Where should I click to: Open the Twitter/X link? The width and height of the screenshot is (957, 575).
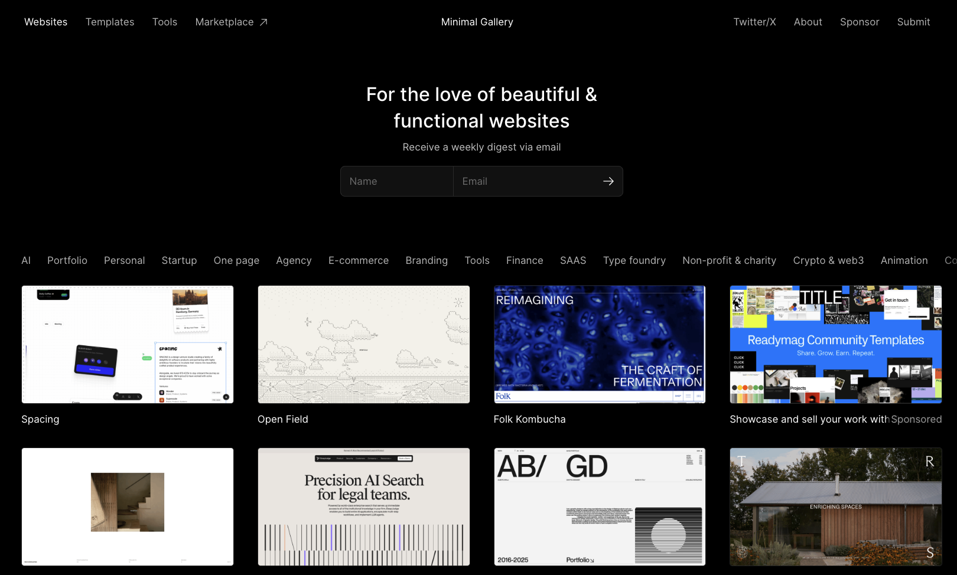[755, 22]
